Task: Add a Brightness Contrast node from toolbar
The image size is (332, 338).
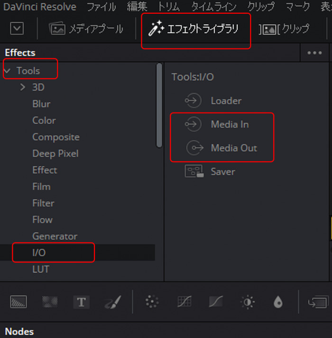Action: pyautogui.click(x=248, y=302)
